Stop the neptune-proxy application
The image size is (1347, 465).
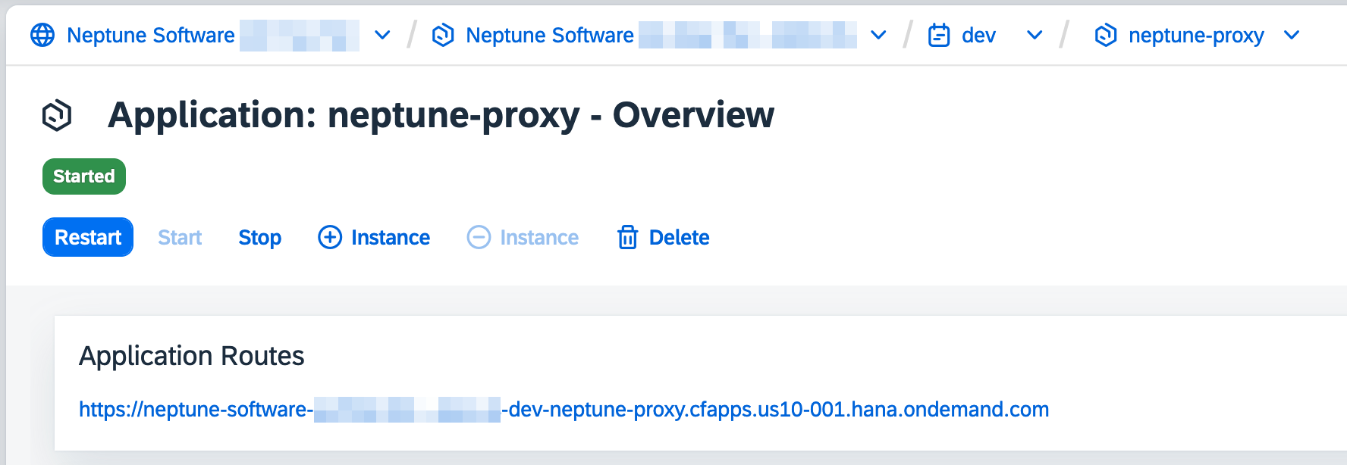pos(260,237)
